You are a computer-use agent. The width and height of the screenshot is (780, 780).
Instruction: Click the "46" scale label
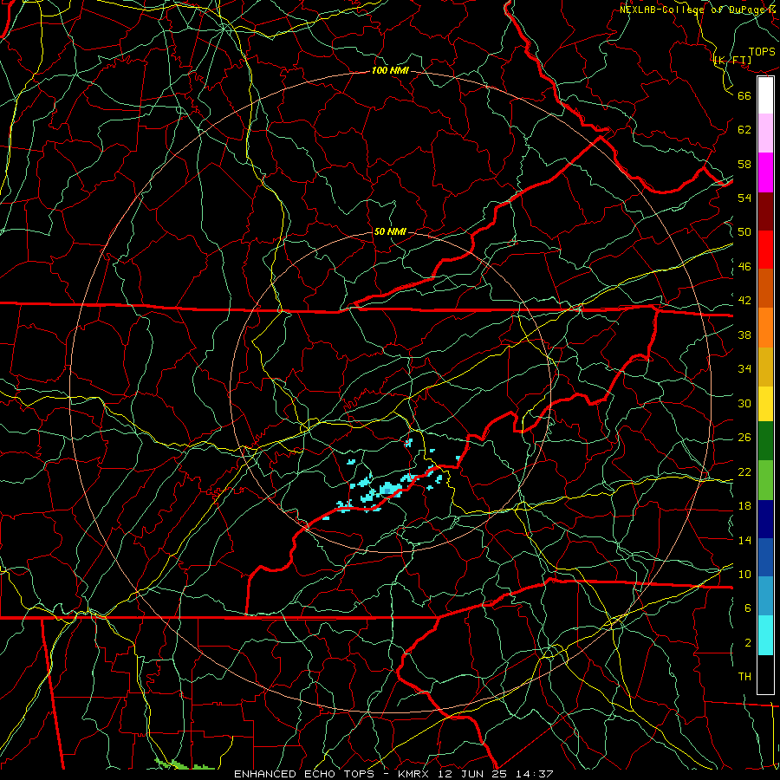coord(744,267)
